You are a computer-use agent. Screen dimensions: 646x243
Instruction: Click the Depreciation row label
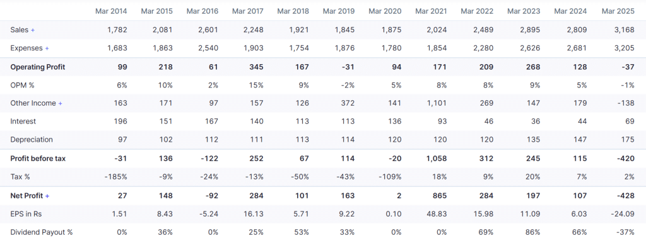point(32,140)
